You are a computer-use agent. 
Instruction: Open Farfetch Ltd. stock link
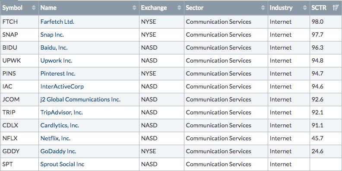click(x=57, y=22)
